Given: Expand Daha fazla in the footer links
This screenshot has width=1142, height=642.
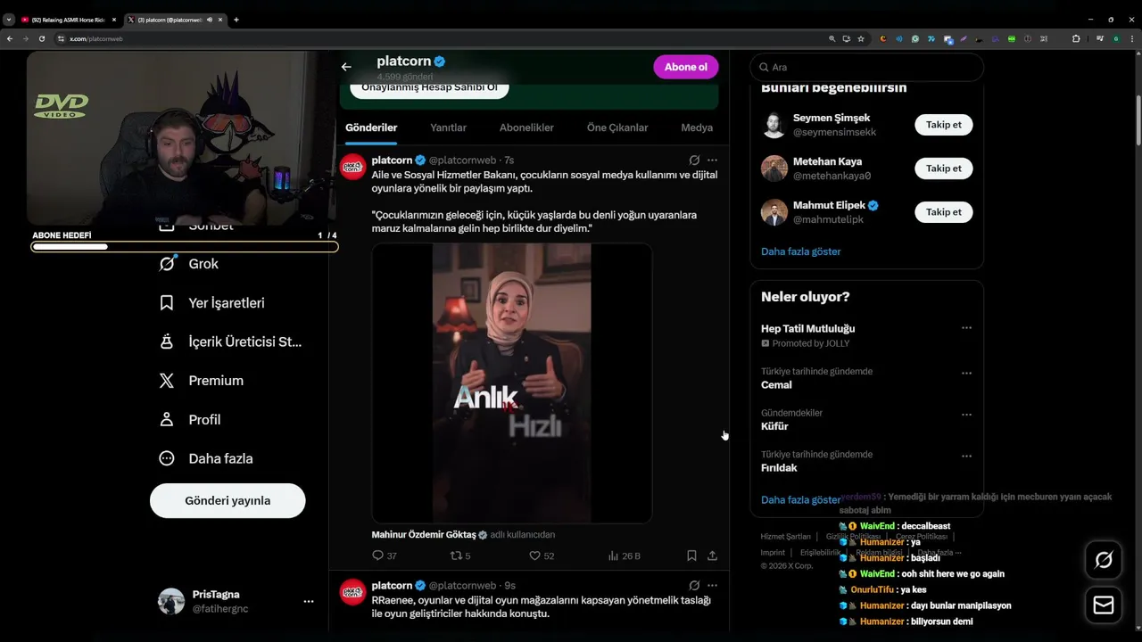Looking at the screenshot, I should [x=939, y=553].
